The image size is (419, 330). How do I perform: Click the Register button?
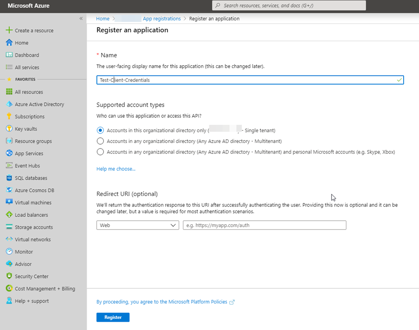tap(113, 317)
